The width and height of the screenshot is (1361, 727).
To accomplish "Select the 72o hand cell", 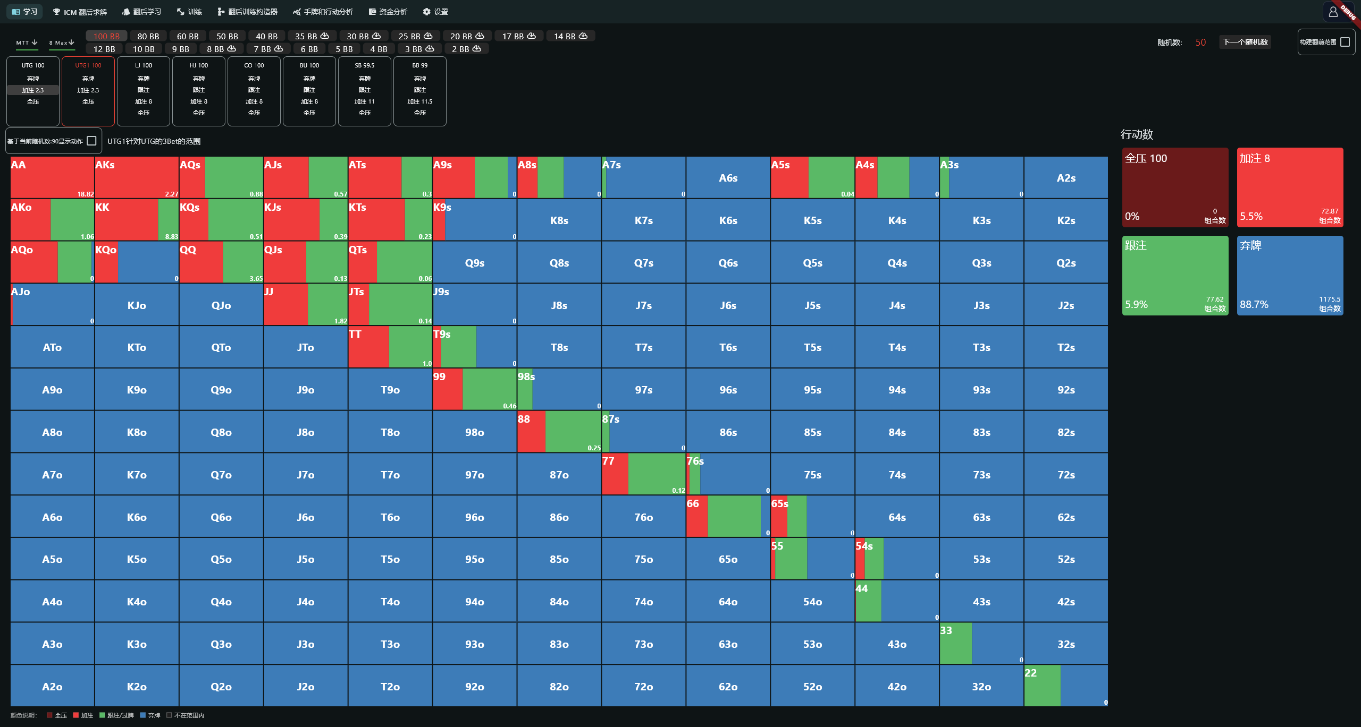I will coord(644,686).
